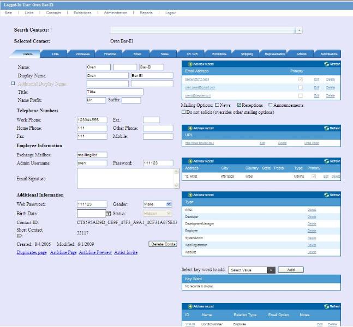Click into the Web Password field
353x327 pixels.
[92, 204]
